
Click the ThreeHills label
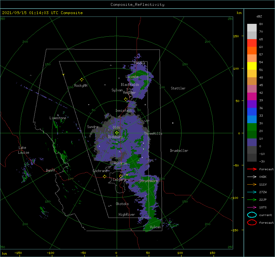(153, 134)
